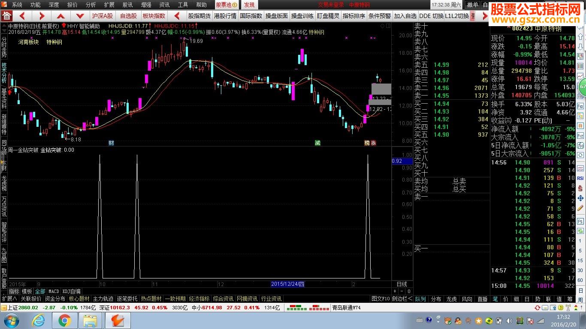Switch to the 模板 tab
The image size is (586, 329).
pos(27,291)
